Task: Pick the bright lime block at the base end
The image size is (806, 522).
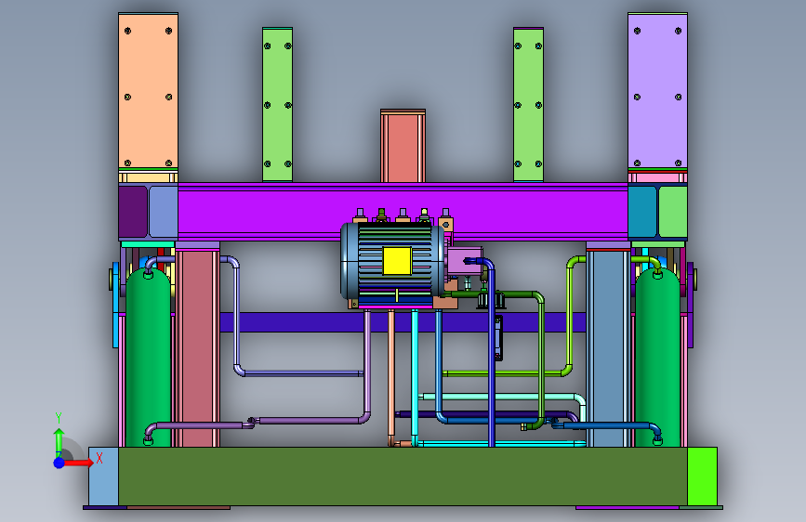Action: click(702, 476)
